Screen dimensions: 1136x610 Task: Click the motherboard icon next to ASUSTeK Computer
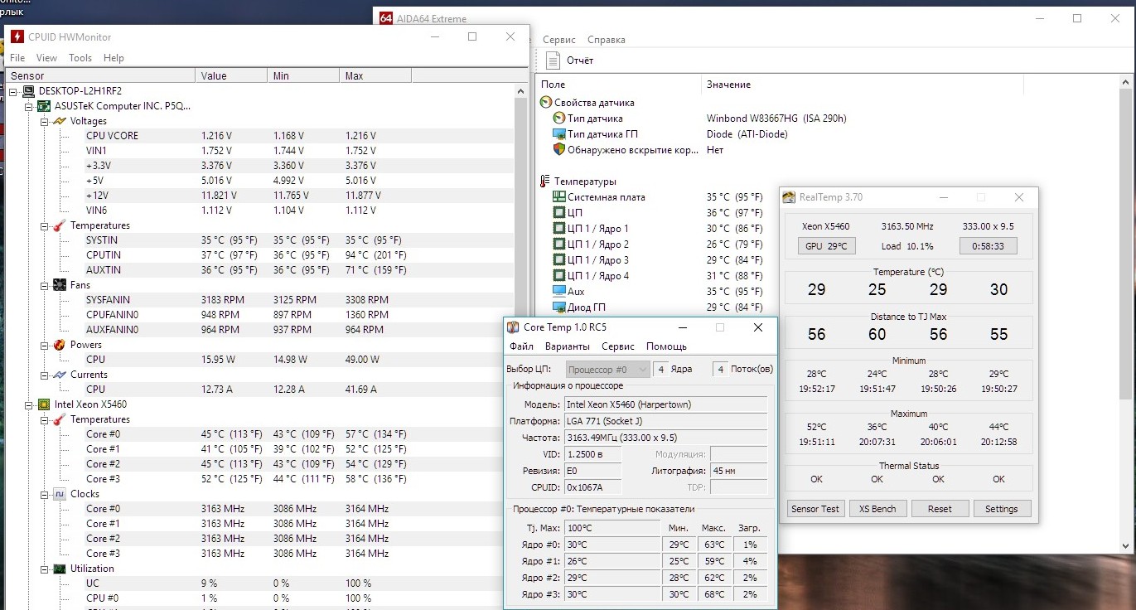[x=45, y=106]
